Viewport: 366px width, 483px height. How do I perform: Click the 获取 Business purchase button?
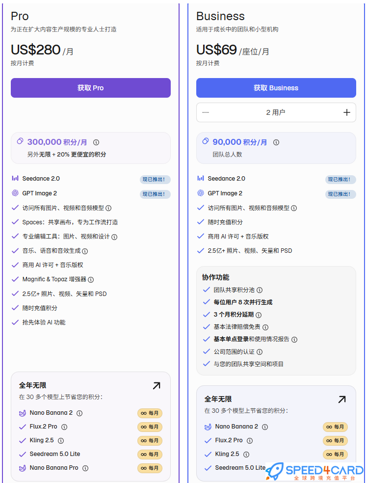click(276, 88)
